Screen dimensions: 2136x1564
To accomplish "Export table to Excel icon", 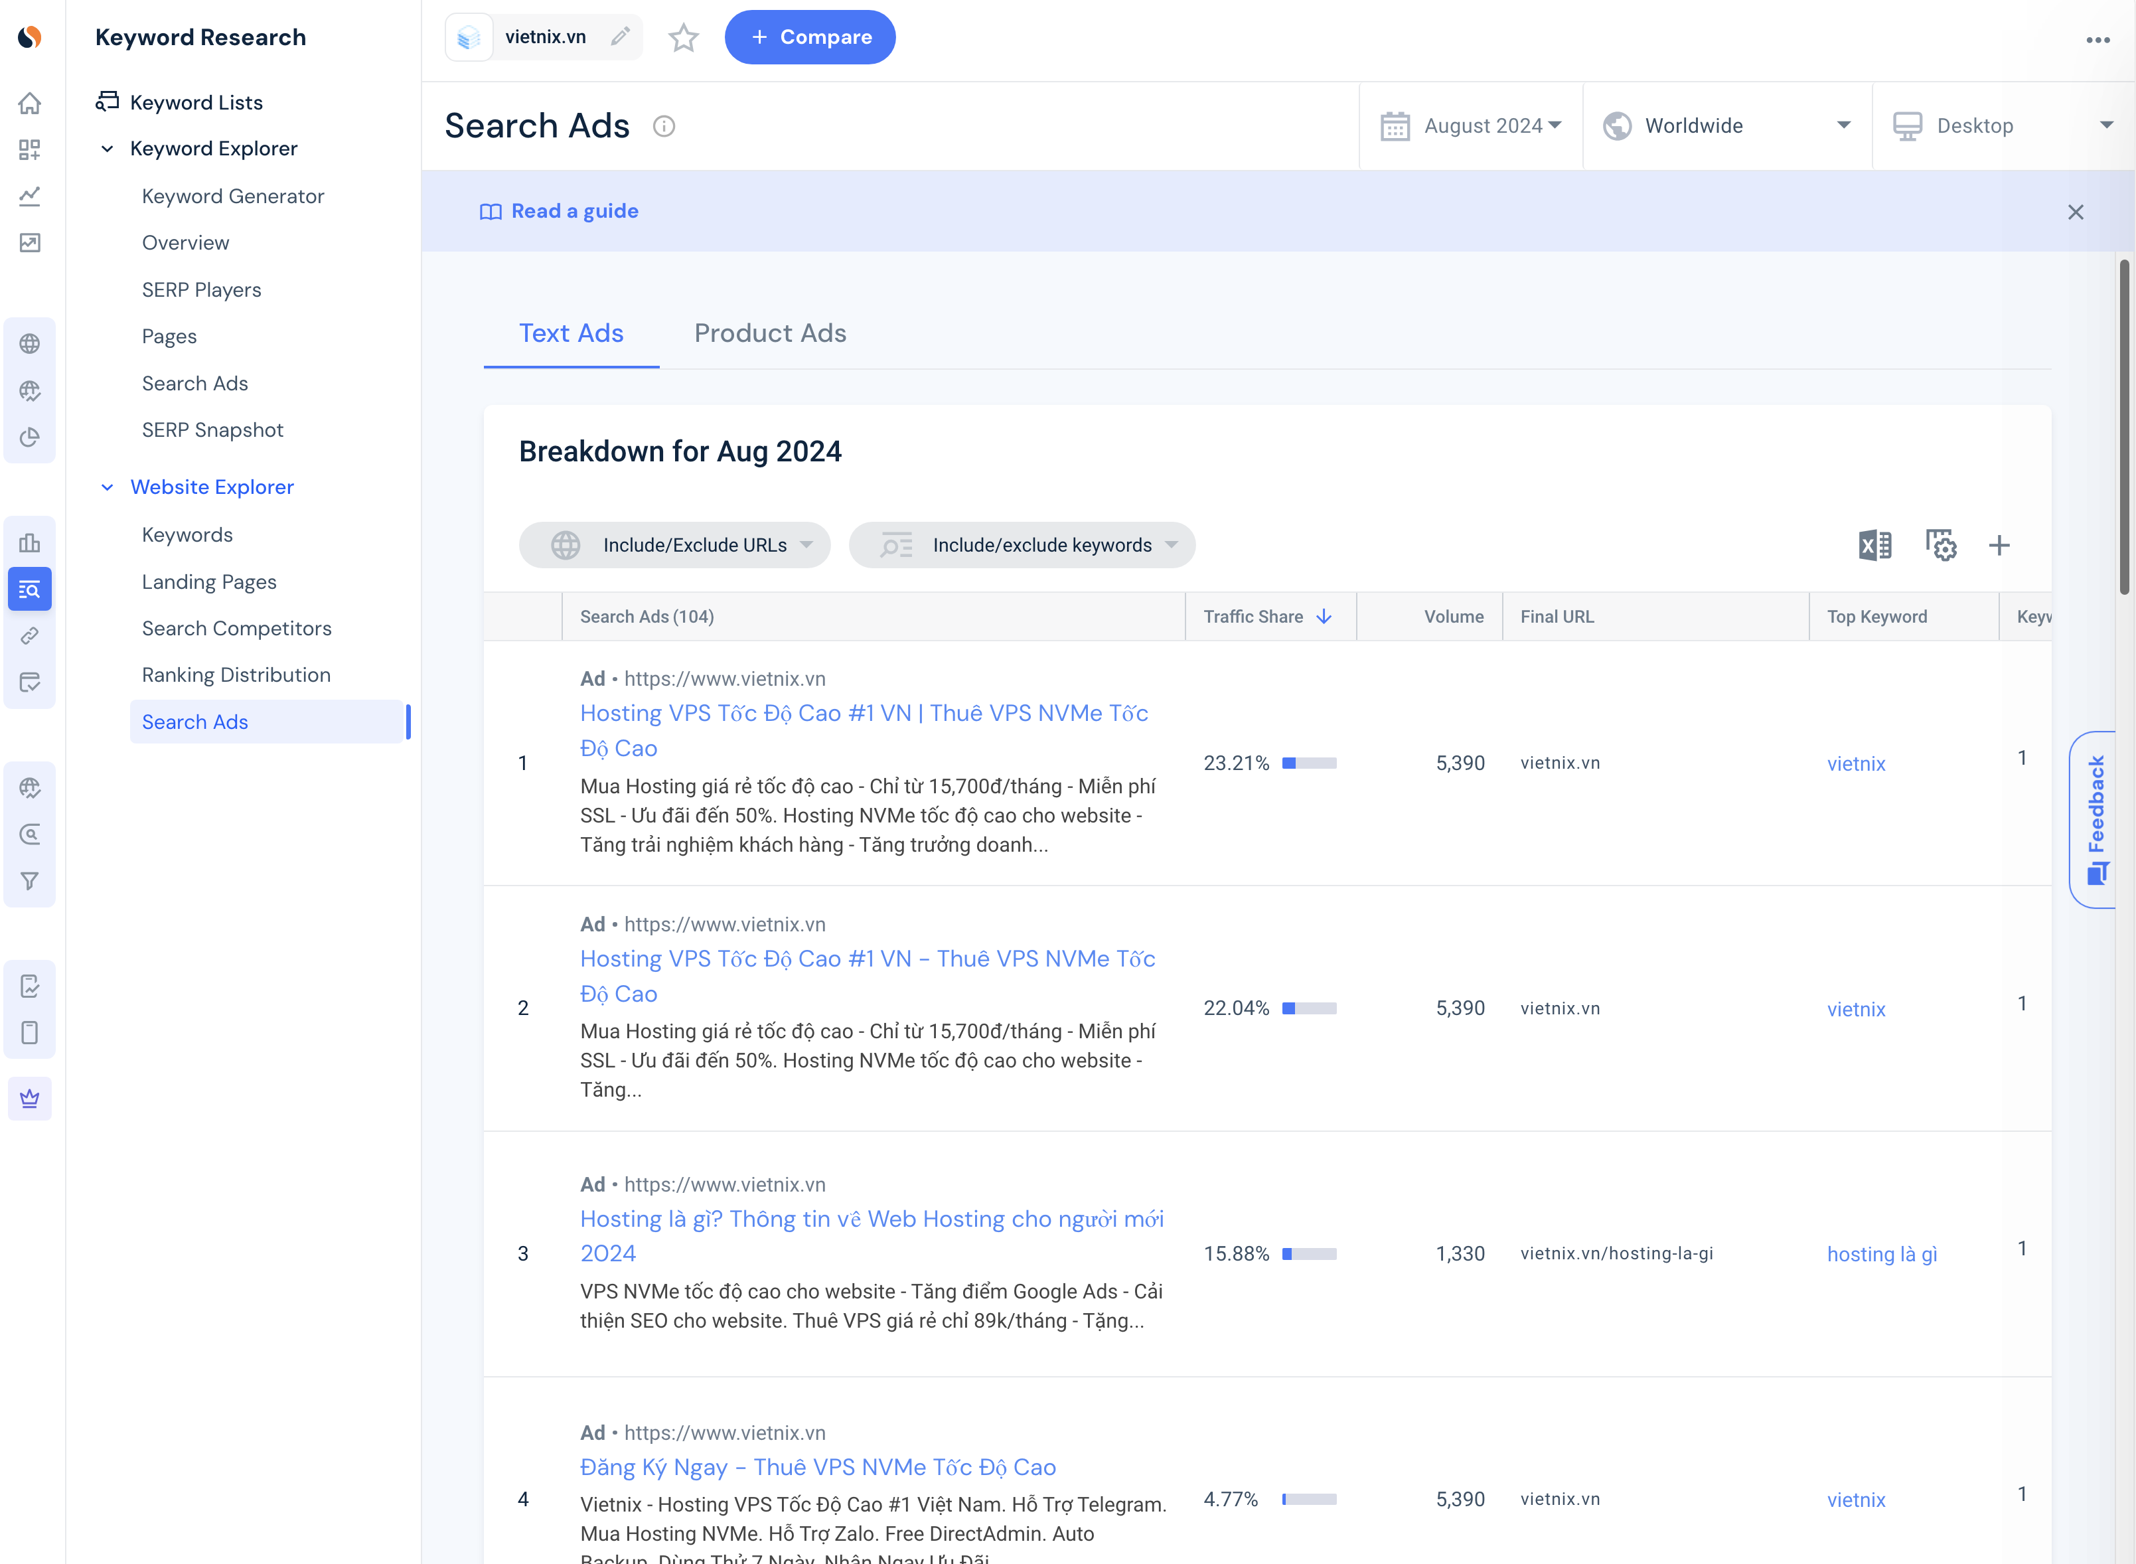I will (x=1874, y=545).
